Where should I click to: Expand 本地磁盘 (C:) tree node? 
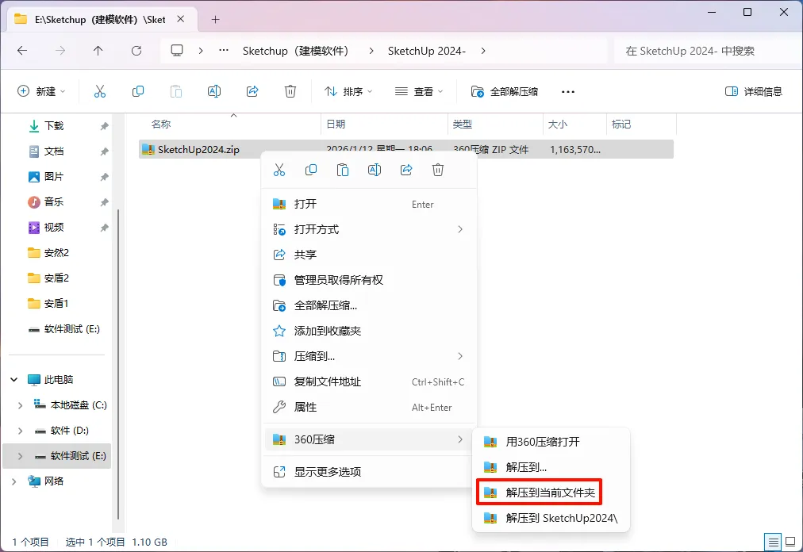(x=20, y=405)
